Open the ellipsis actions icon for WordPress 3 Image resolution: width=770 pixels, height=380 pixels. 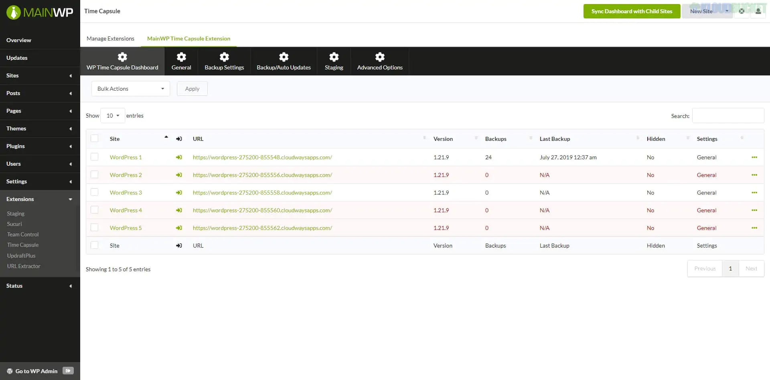point(755,193)
